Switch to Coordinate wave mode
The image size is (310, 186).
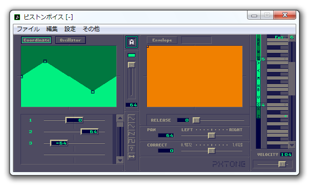(x=36, y=40)
